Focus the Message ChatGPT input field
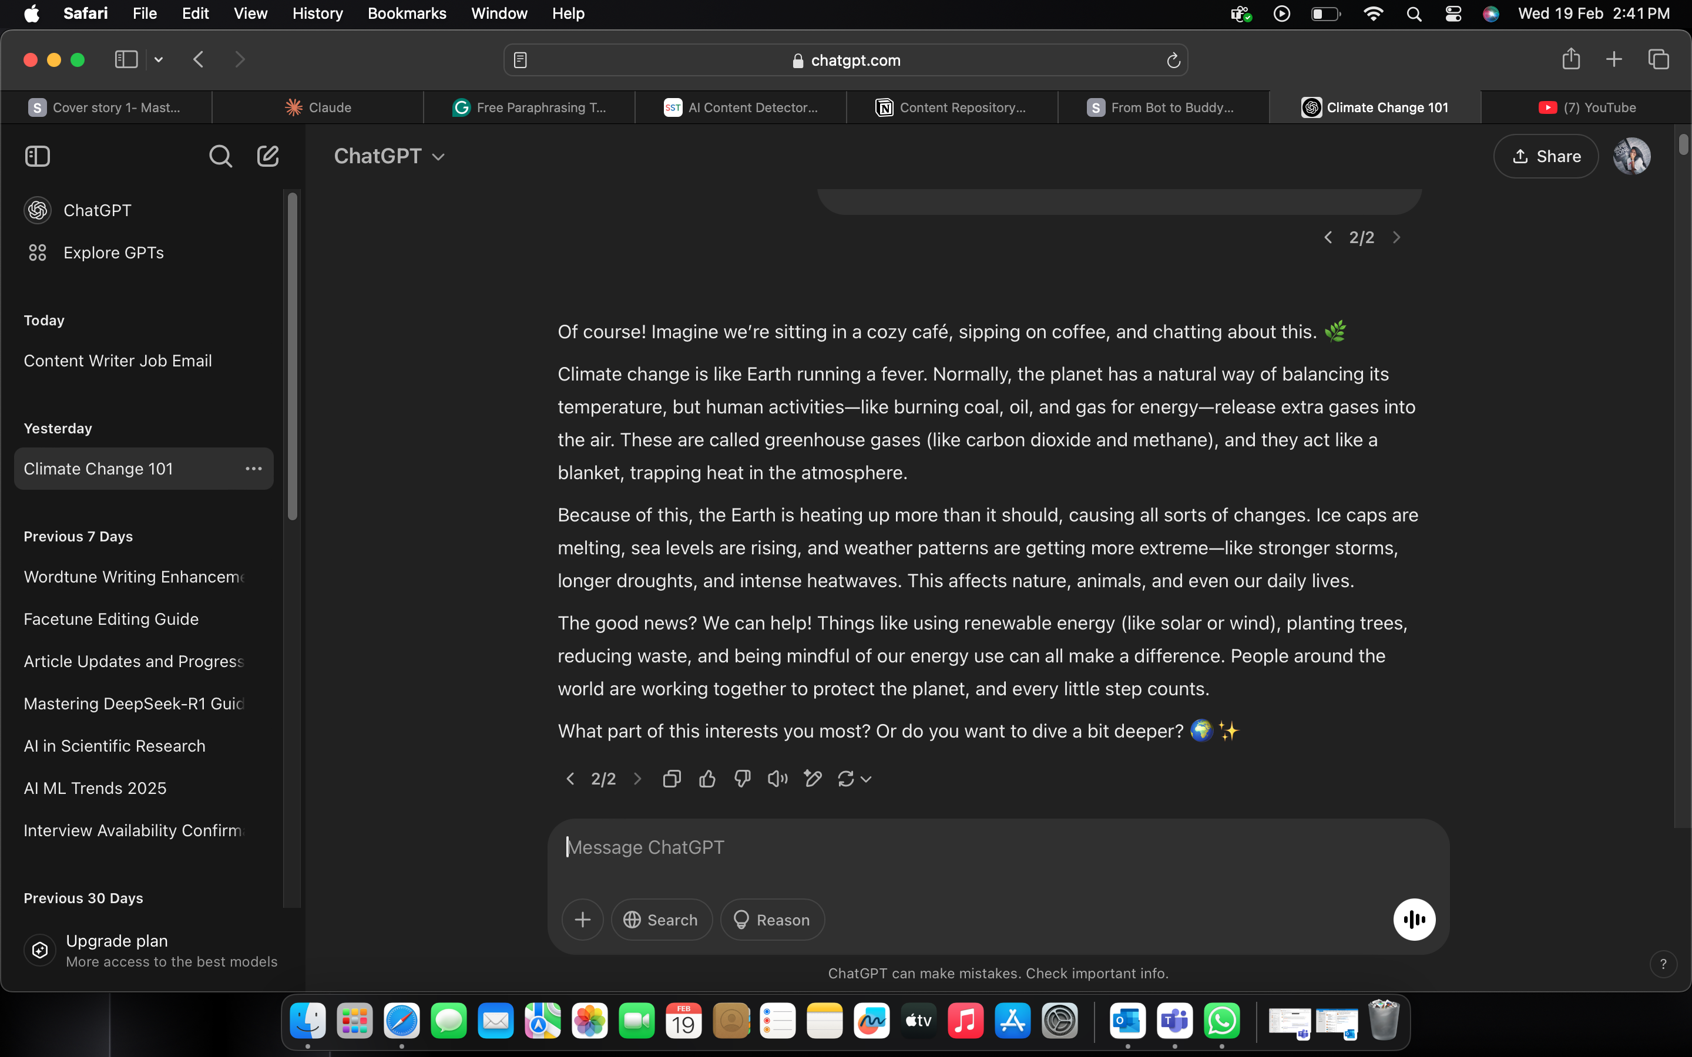This screenshot has width=1692, height=1057. 998,847
